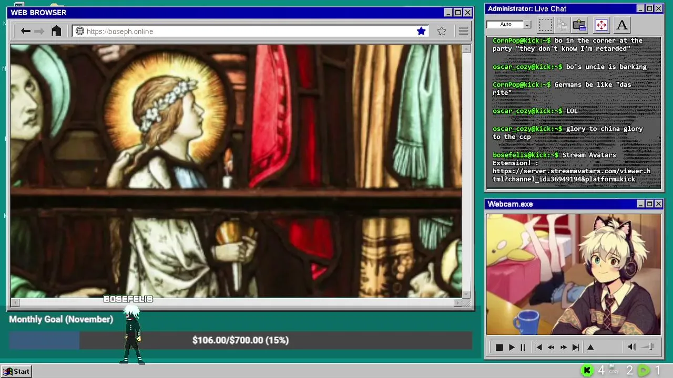Close the Web Browser window
Image resolution: width=673 pixels, height=378 pixels.
pyautogui.click(x=468, y=13)
